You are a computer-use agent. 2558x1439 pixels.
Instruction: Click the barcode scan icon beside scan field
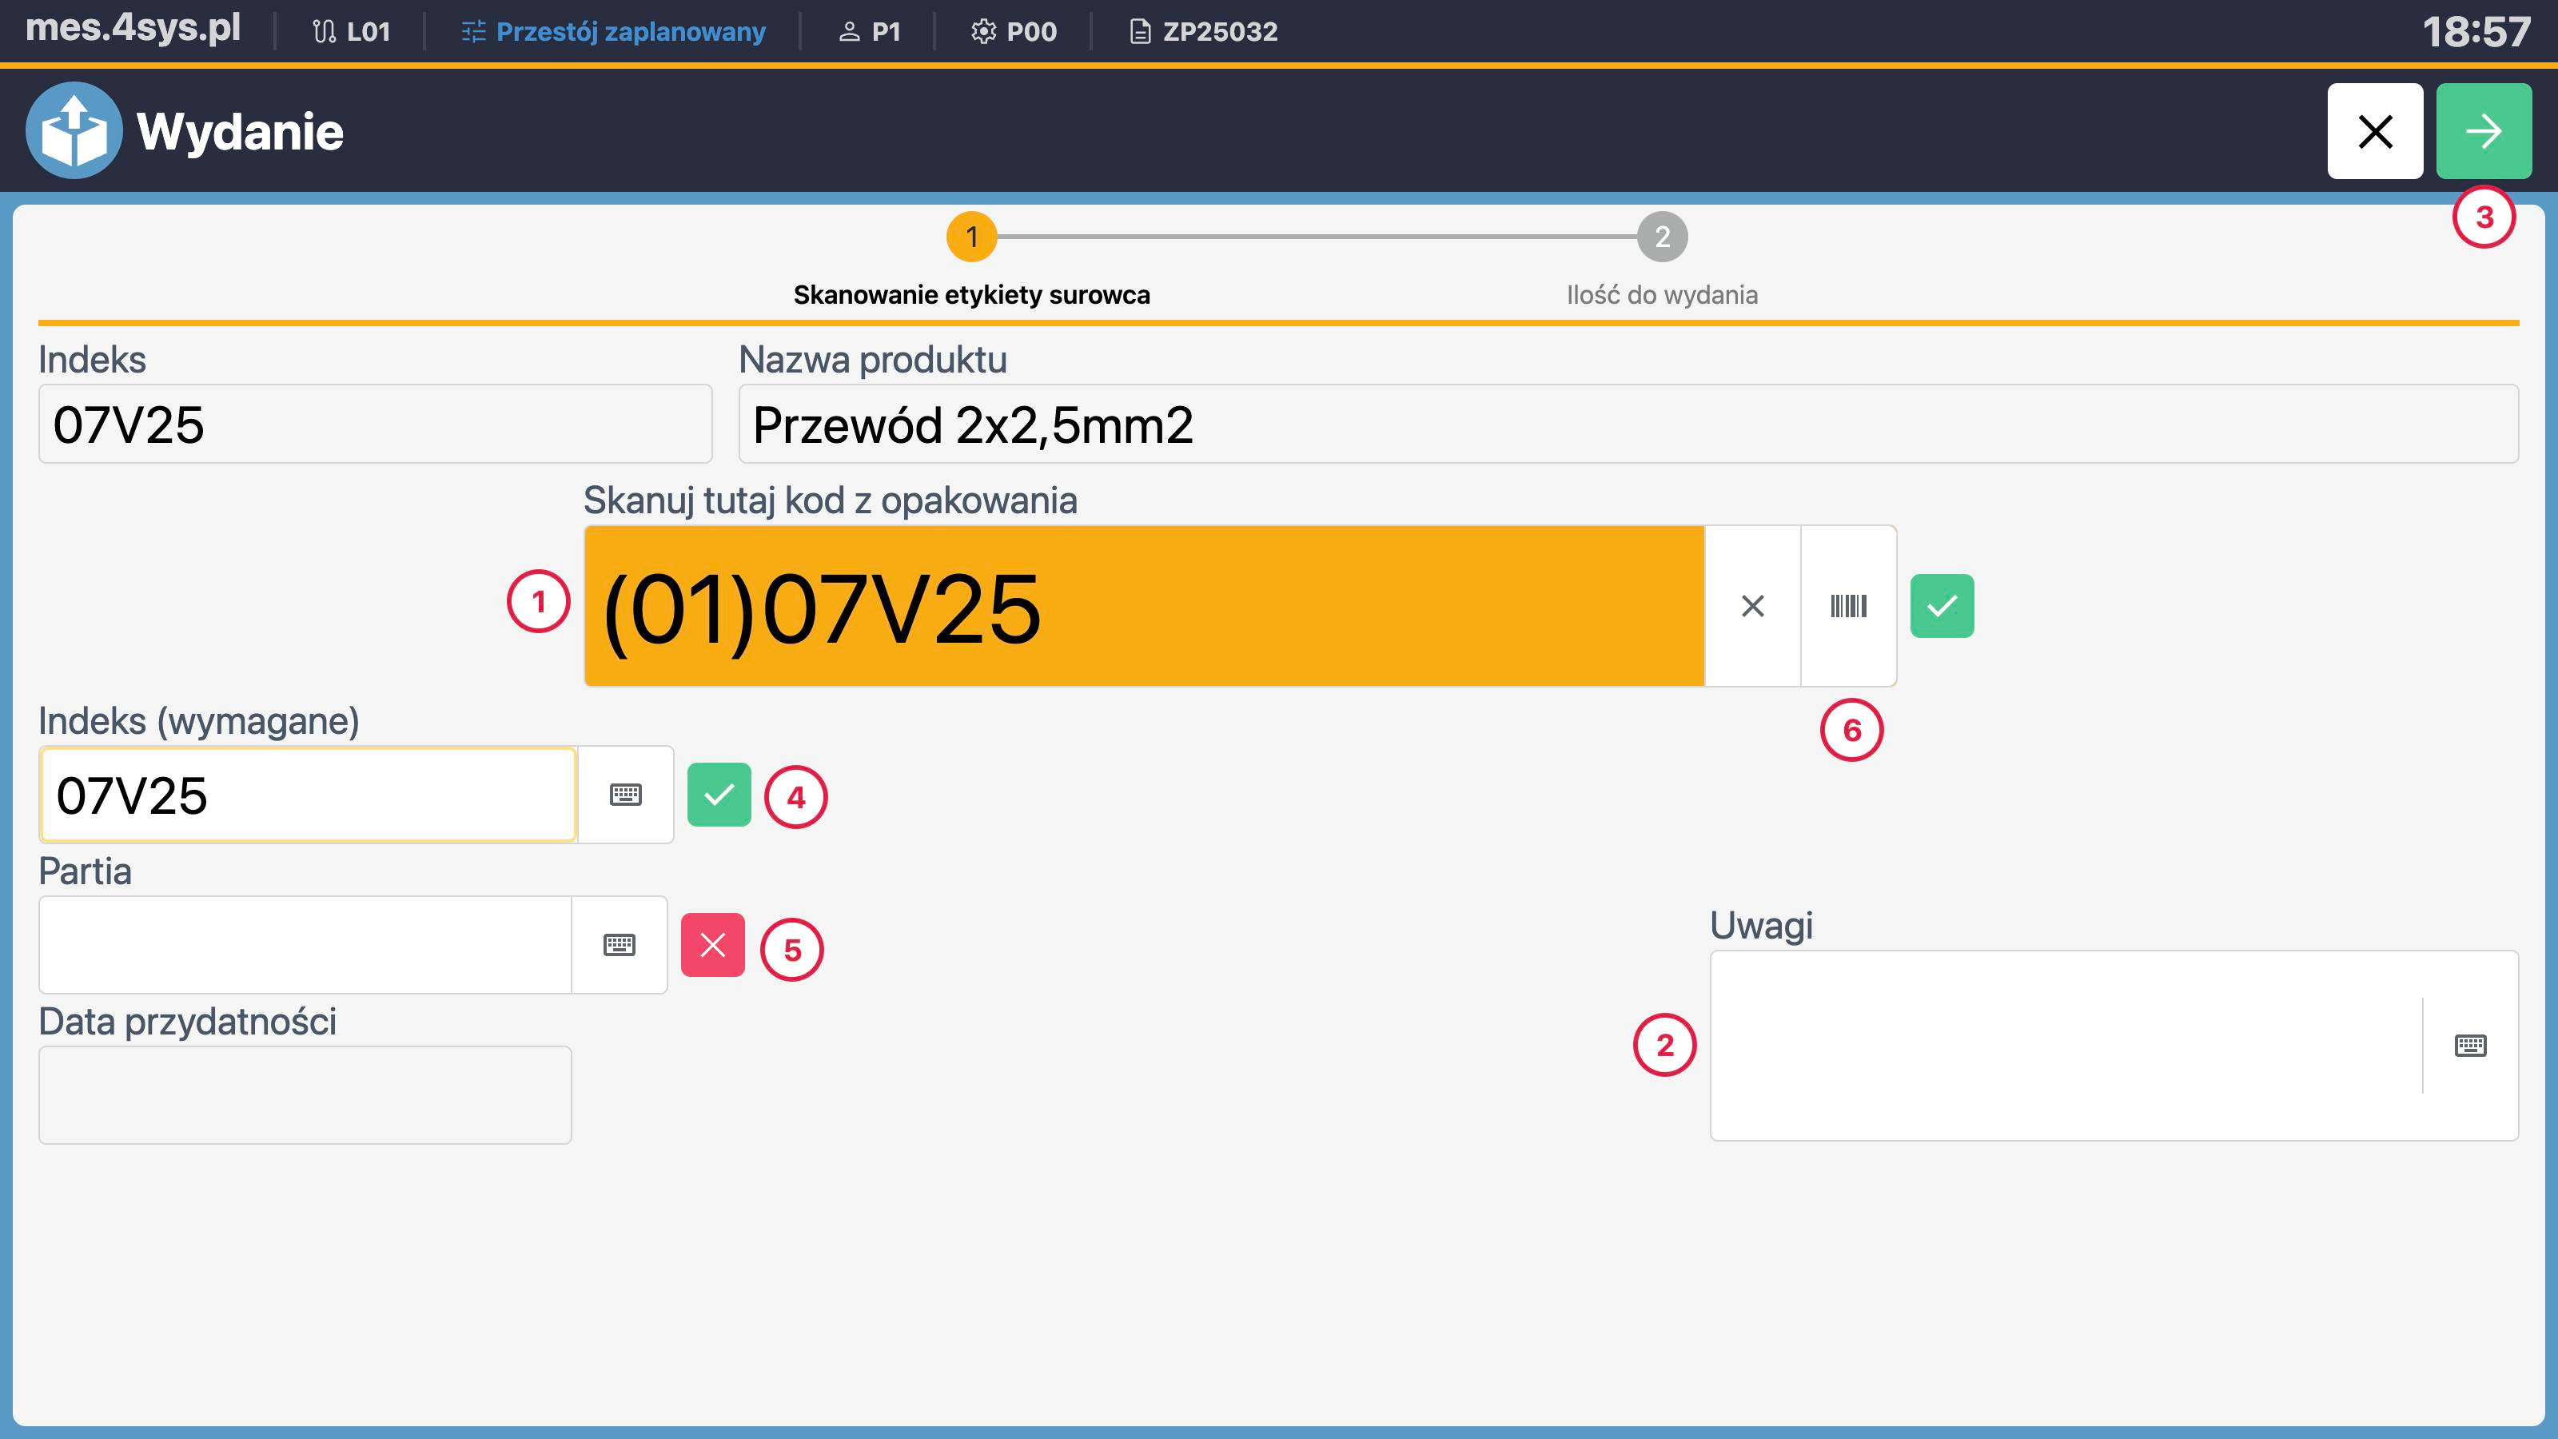click(1847, 606)
